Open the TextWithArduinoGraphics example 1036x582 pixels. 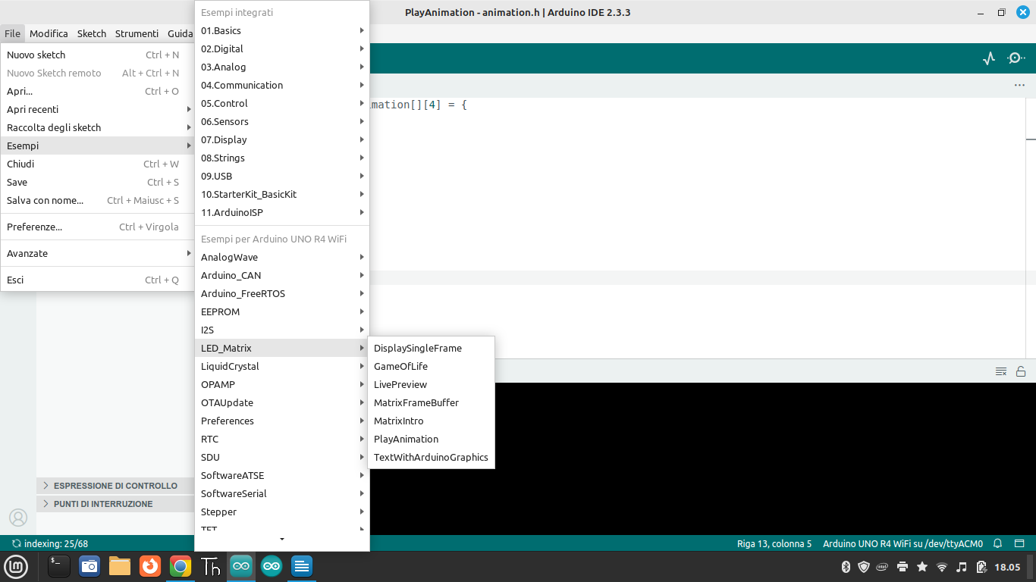pyautogui.click(x=431, y=457)
